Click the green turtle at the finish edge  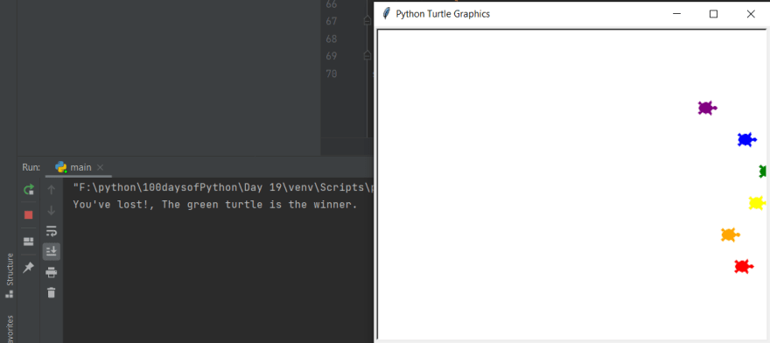pos(763,171)
